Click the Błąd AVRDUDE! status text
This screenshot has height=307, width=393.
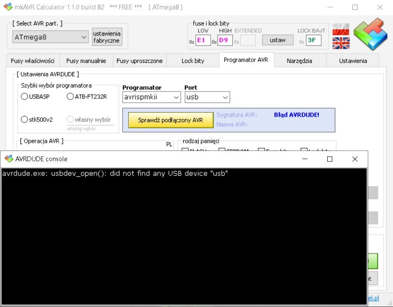(296, 115)
